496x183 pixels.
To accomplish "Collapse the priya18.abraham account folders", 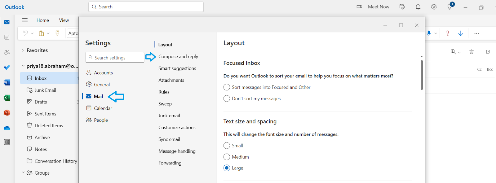I will [x=23, y=66].
